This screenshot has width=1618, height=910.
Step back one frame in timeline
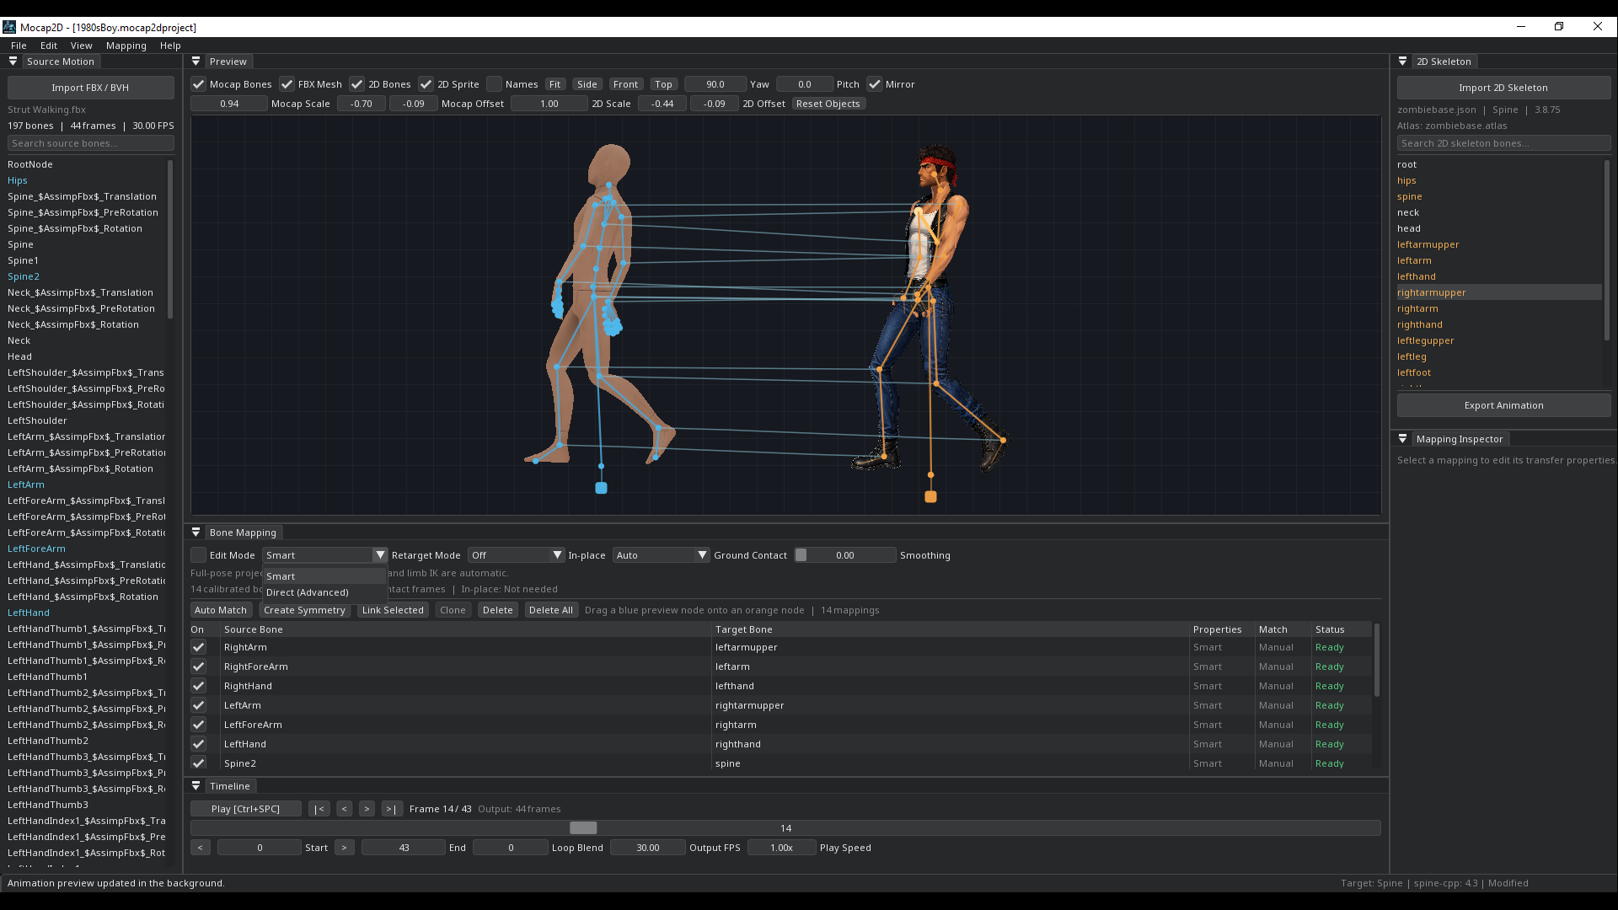point(344,809)
